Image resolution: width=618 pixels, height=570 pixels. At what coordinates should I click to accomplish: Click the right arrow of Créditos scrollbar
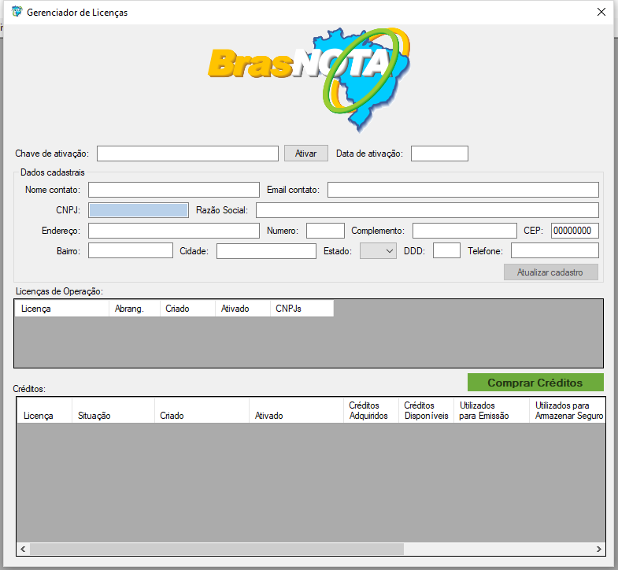tap(598, 549)
